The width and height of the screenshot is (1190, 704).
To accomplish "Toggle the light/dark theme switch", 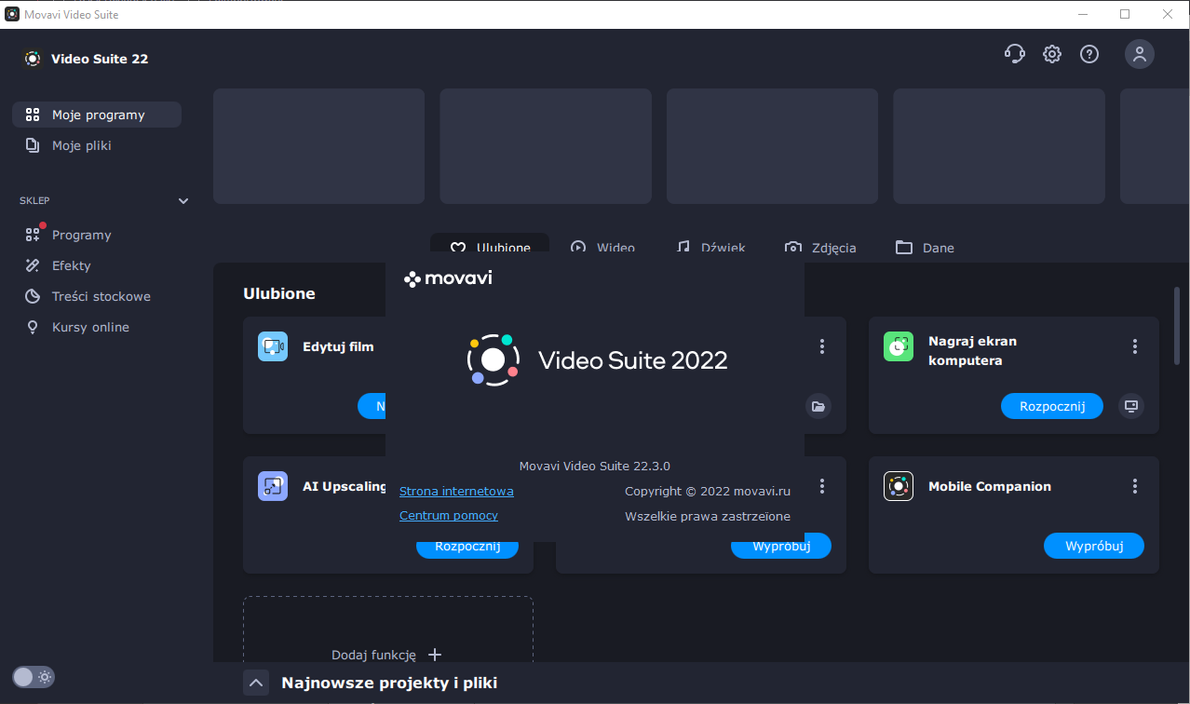I will [34, 677].
